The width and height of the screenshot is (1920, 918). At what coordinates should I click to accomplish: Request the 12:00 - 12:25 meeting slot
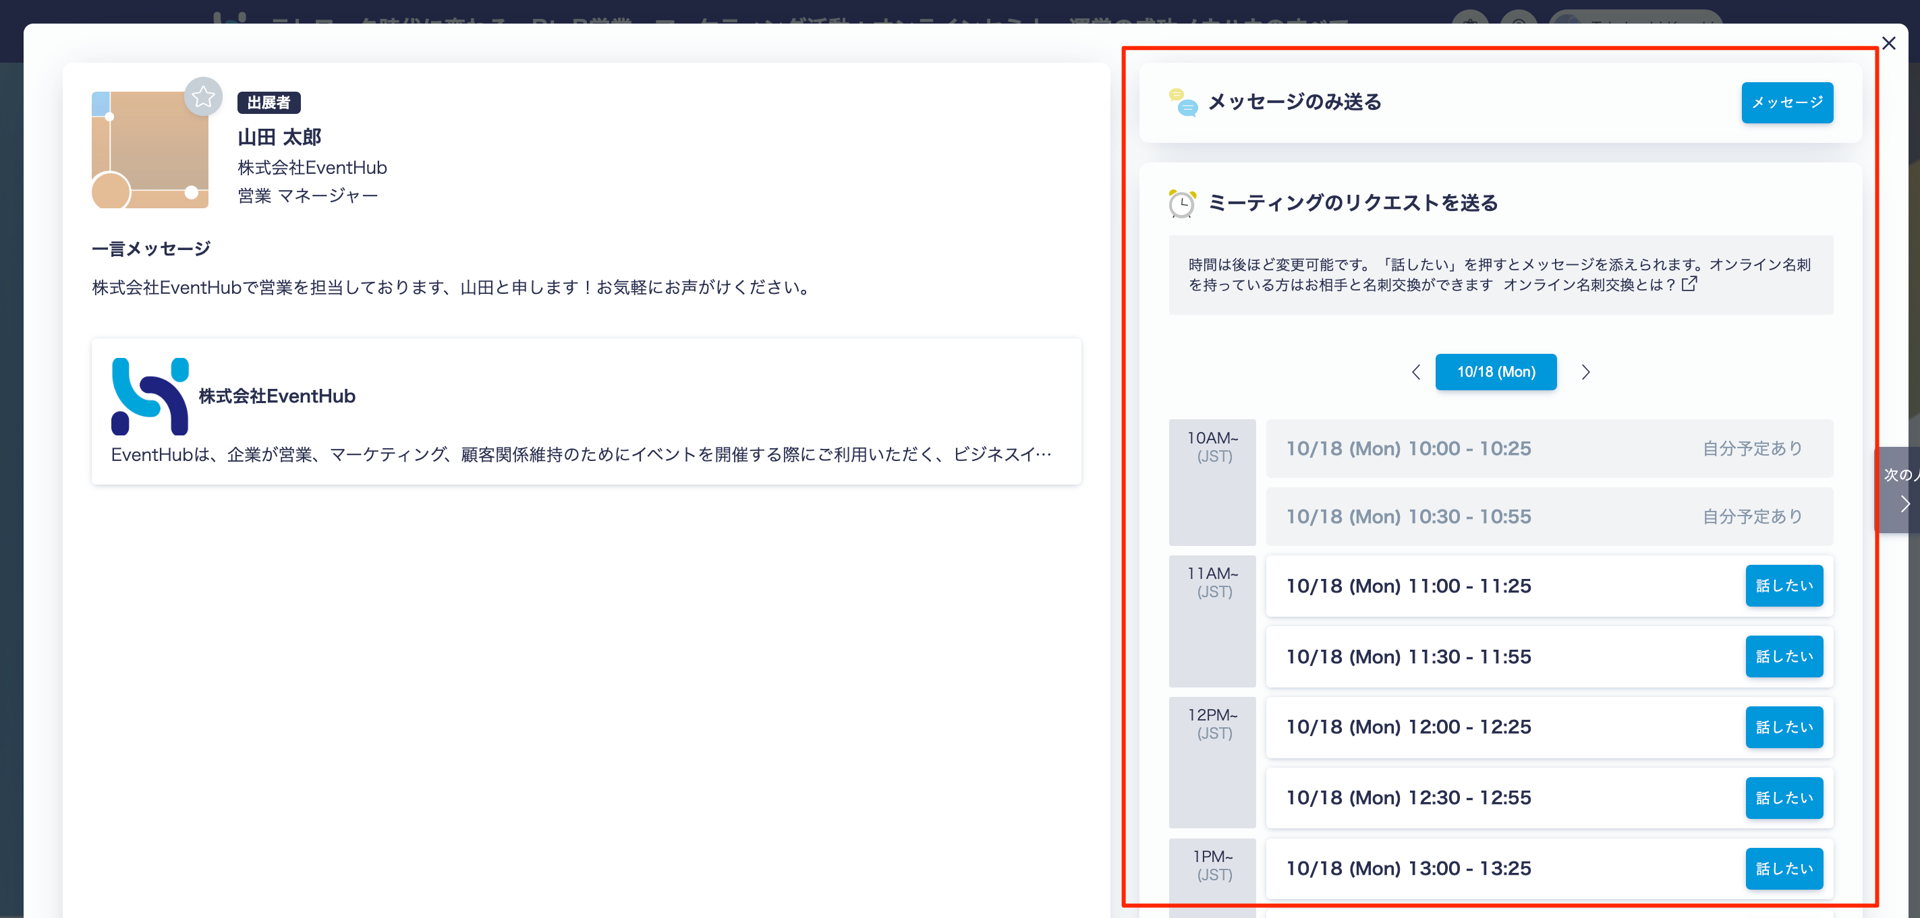[x=1784, y=727]
